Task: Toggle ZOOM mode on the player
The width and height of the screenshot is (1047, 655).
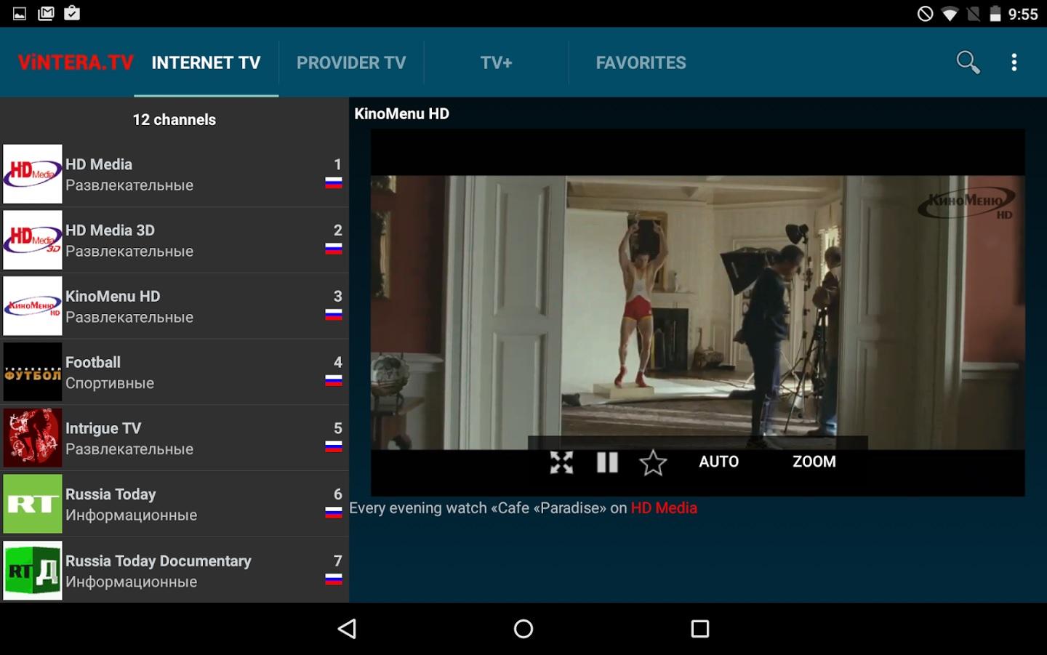Action: pyautogui.click(x=814, y=462)
